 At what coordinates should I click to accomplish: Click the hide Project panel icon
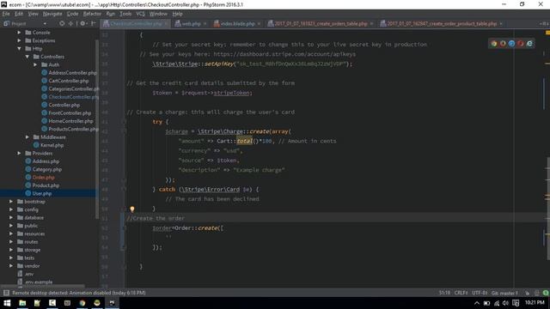94,23
